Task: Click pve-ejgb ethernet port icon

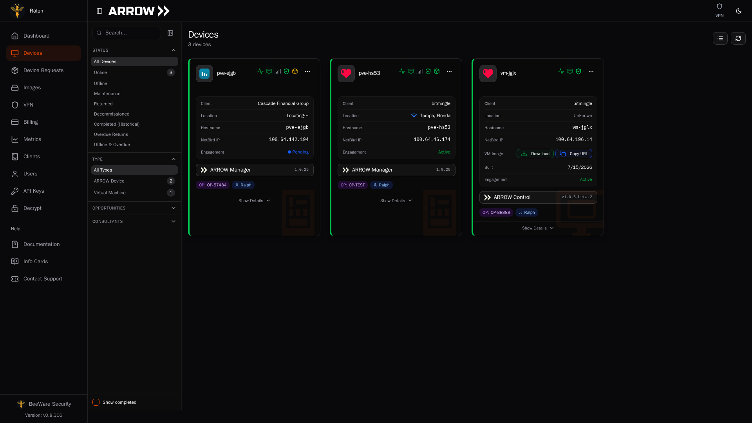Action: pos(269,71)
